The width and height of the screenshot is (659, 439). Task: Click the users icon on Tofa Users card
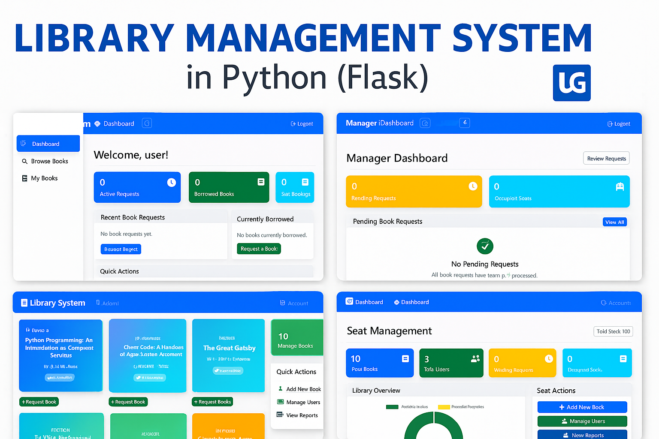pyautogui.click(x=475, y=359)
